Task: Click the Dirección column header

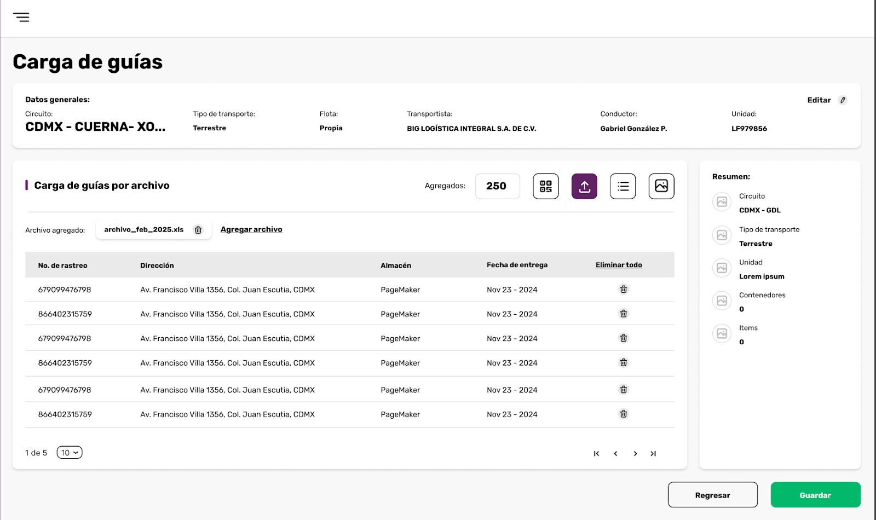Action: coord(157,265)
